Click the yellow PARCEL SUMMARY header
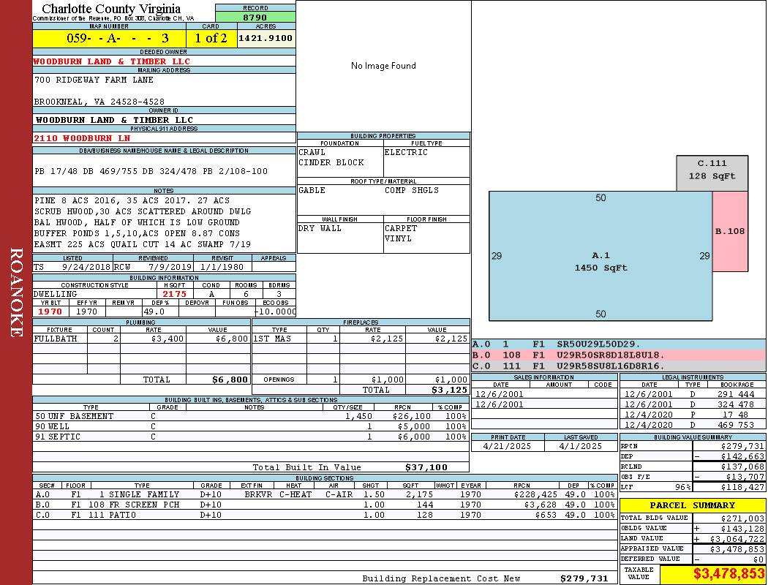Screen dimensions: 768x585 click(x=693, y=505)
